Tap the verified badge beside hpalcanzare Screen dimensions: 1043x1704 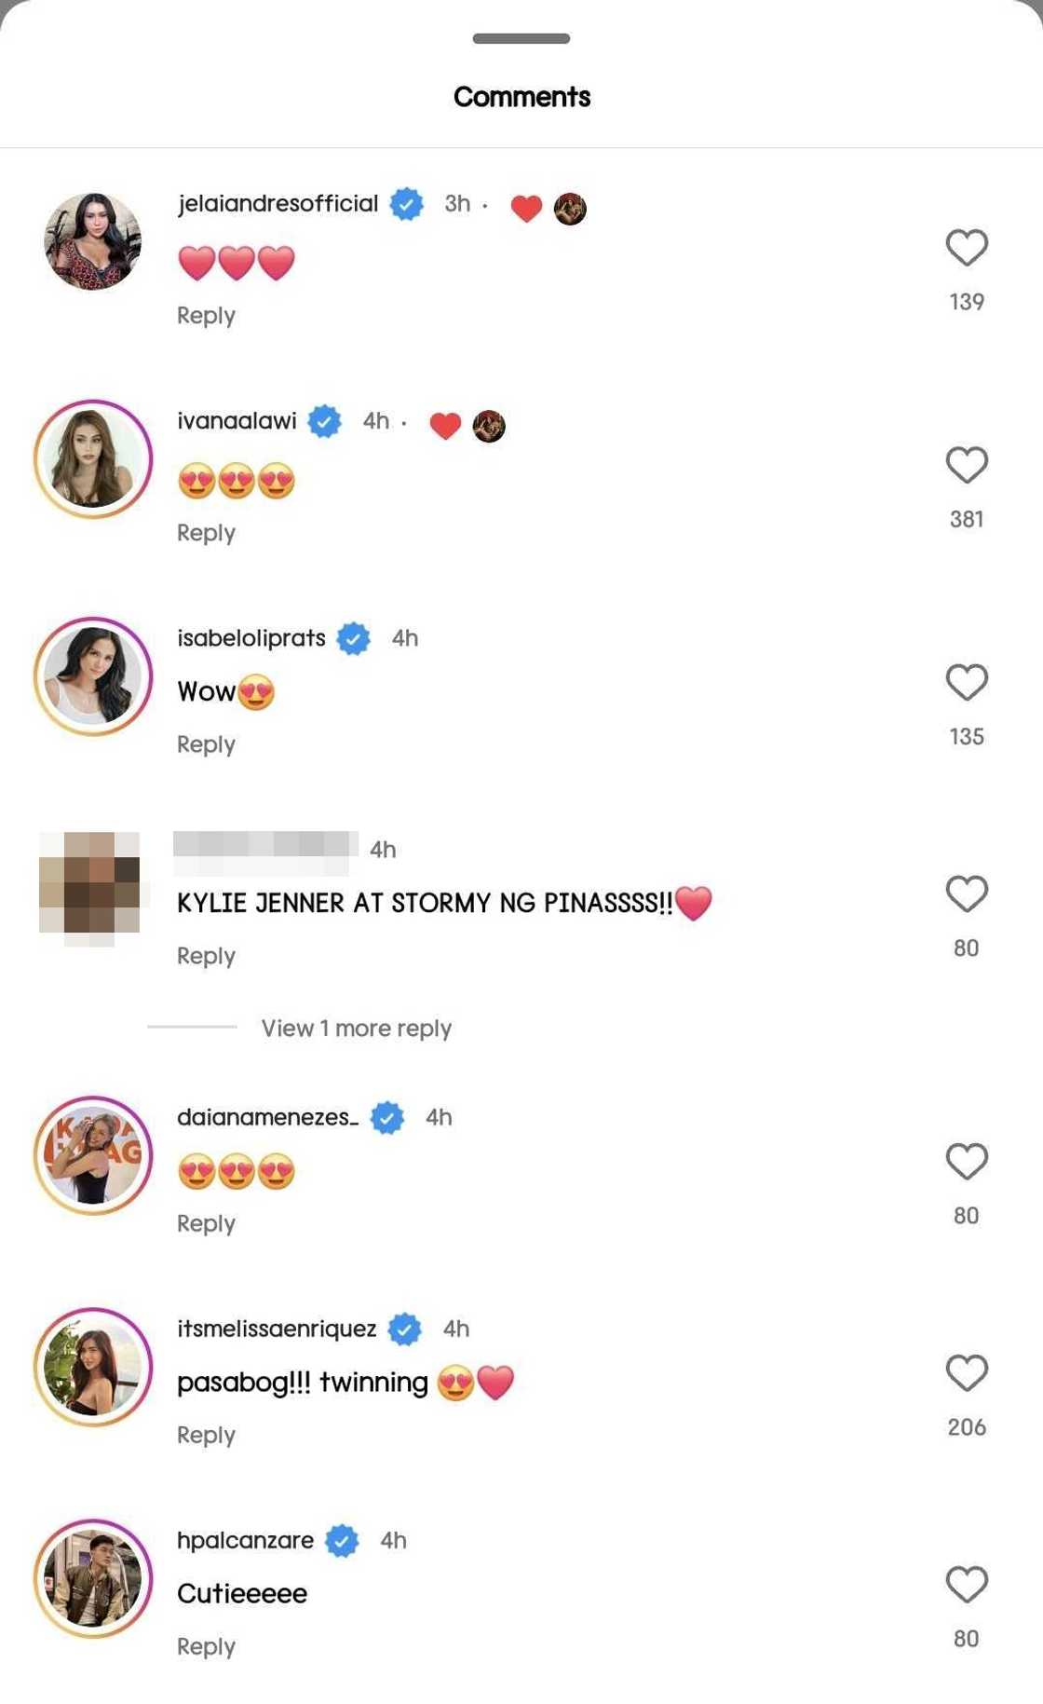point(343,1541)
